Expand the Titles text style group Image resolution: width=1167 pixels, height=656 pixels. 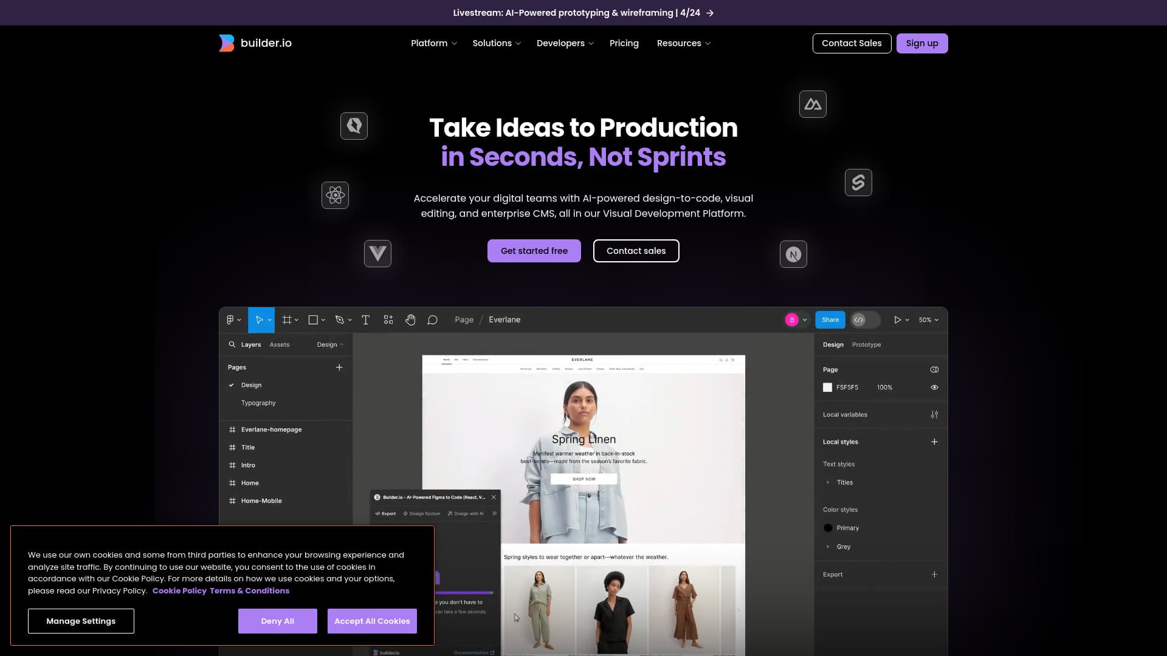[x=828, y=482]
